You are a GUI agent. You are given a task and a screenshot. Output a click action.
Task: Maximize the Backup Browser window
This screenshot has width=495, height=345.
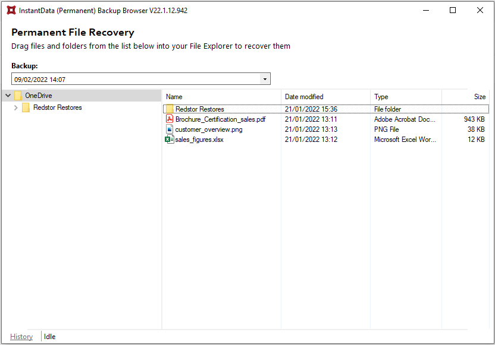[x=453, y=11]
